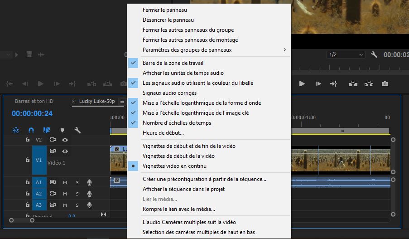Switch to the Barres et ton HD tab
This screenshot has width=409, height=239.
coord(34,101)
